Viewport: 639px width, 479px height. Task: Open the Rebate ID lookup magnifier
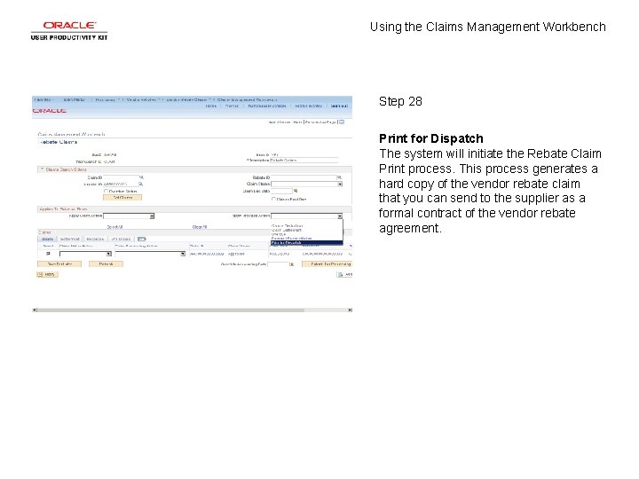[x=339, y=177]
